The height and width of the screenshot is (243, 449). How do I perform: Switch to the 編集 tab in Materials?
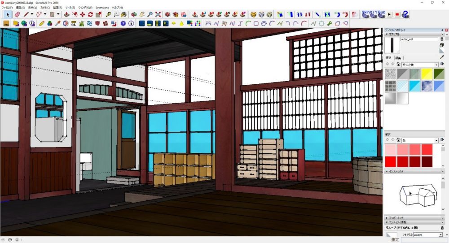[x=398, y=58]
